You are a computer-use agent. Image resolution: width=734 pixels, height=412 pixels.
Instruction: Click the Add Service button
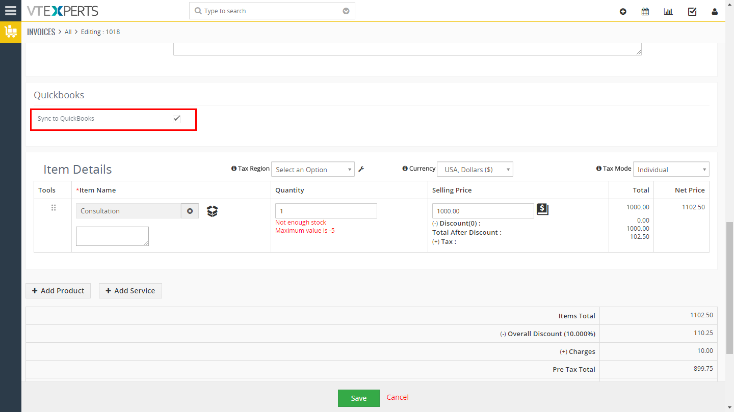pos(130,291)
